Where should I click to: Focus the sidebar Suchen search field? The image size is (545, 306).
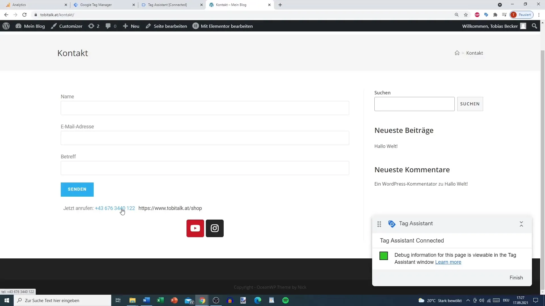coord(414,104)
